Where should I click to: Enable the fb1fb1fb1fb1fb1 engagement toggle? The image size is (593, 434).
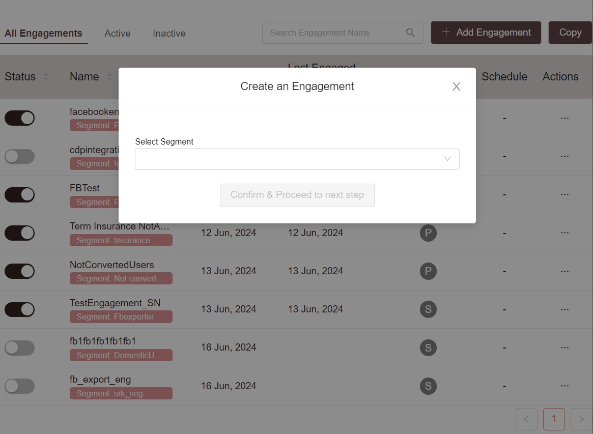(19, 348)
